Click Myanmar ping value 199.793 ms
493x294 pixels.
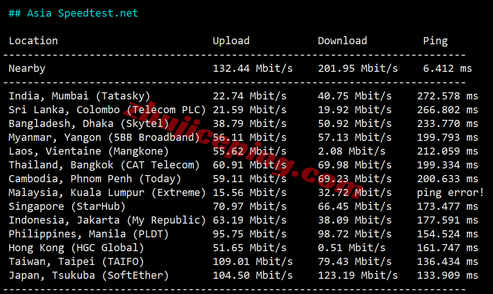[x=447, y=137]
